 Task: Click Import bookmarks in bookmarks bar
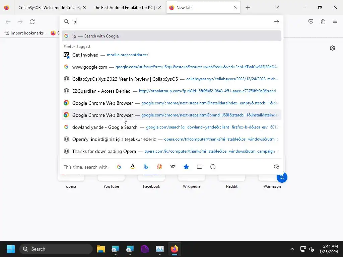coord(25,33)
